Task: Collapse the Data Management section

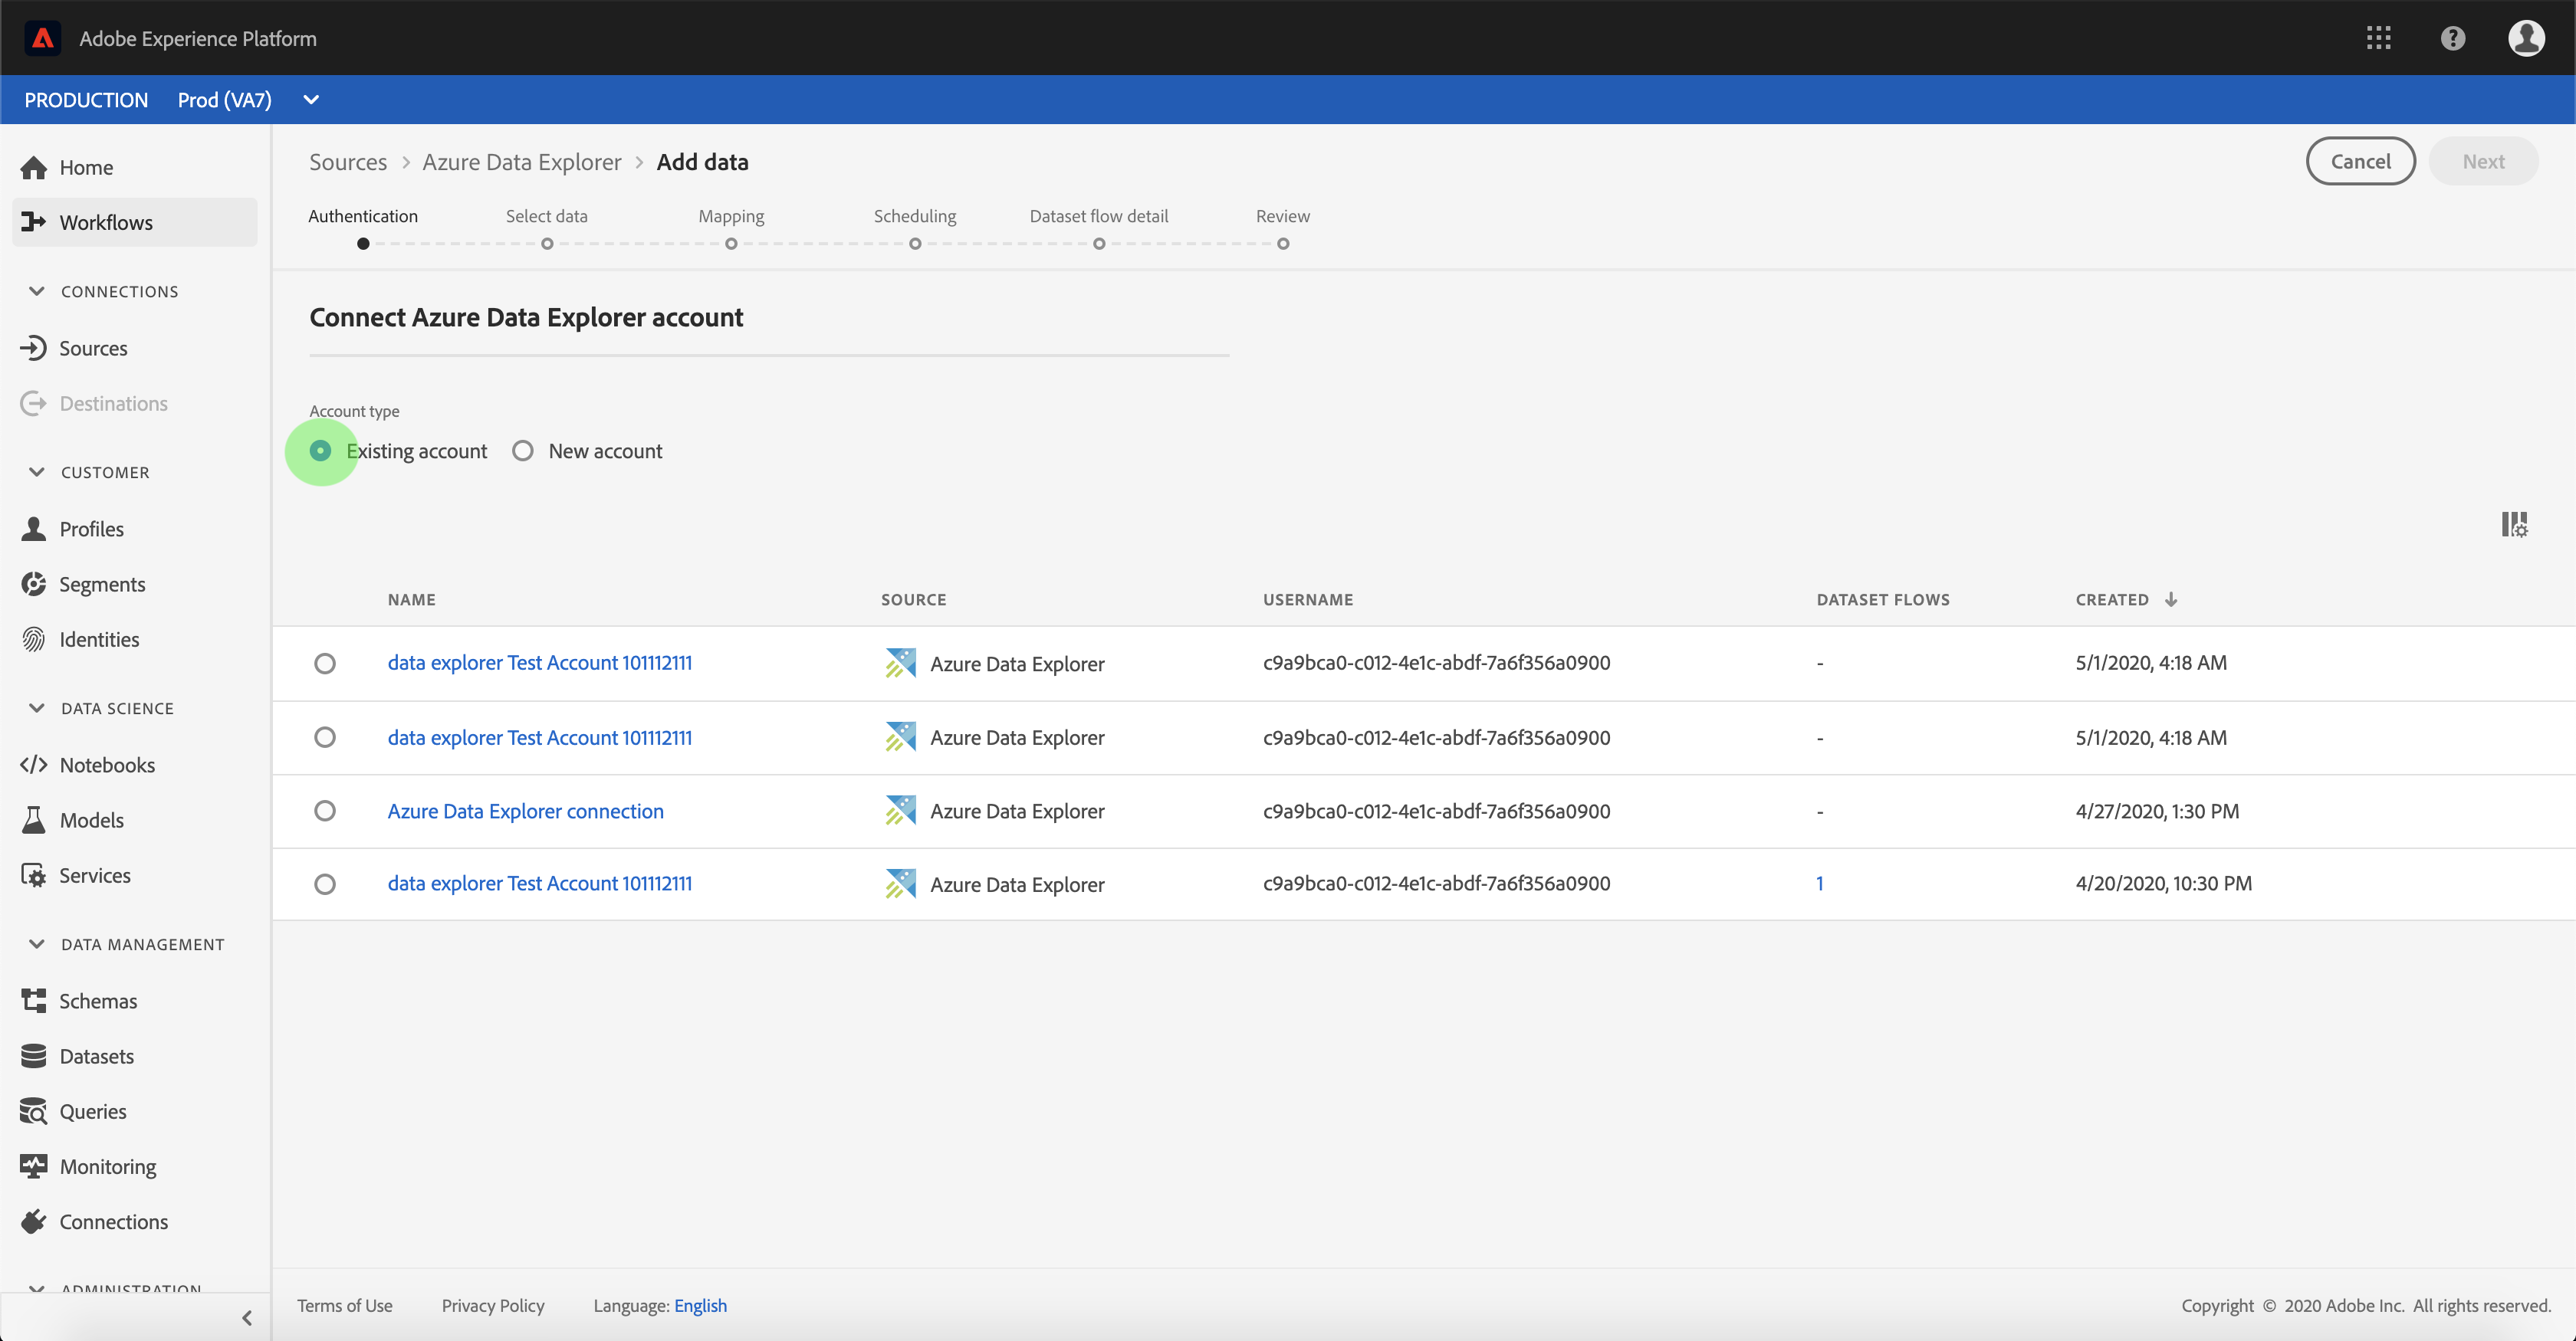Action: click(x=37, y=944)
